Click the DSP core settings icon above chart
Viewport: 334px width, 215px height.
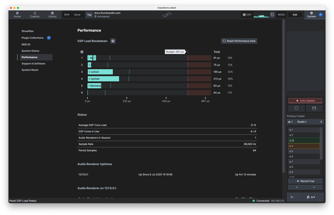82,52
